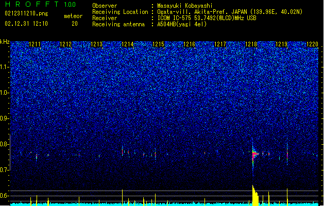Click the kHz axis unit label
This screenshot has width=324, height=206.
click(x=5, y=42)
